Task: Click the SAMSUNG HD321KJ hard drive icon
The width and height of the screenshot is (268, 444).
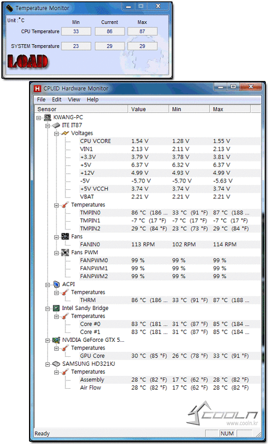Action: pyautogui.click(x=56, y=364)
